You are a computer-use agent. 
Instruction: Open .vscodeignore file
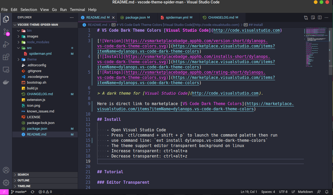[x=45, y=77]
